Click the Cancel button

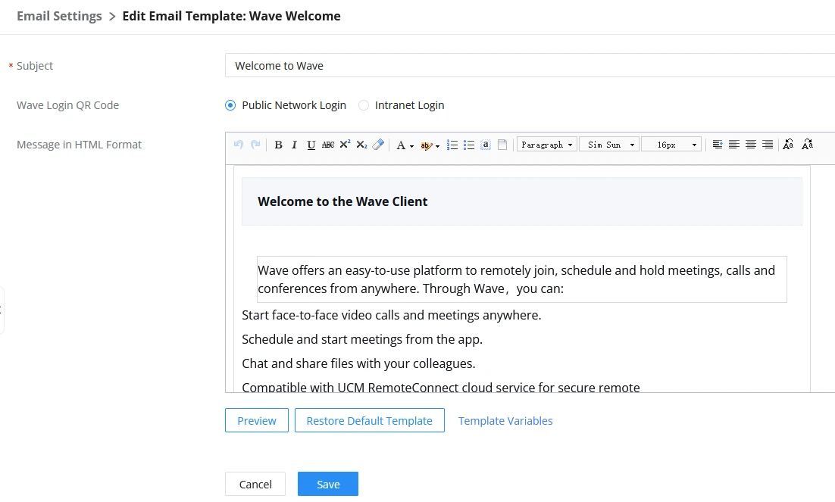click(x=255, y=484)
